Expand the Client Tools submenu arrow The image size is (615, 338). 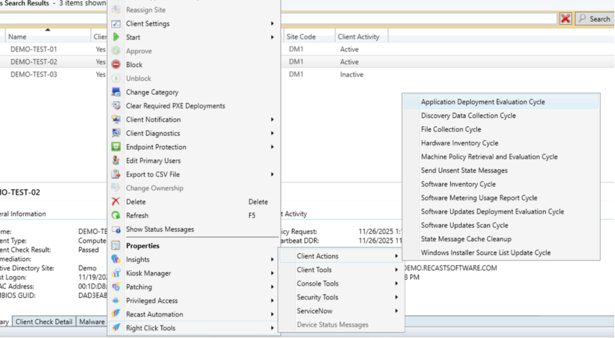coord(396,270)
